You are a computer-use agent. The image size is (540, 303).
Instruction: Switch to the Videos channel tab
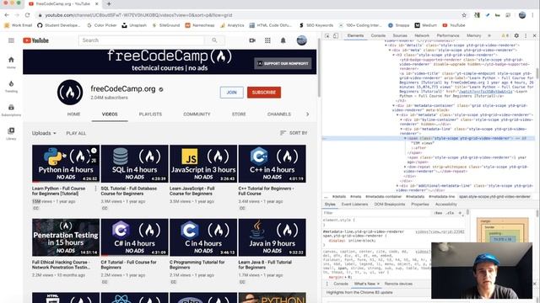[x=110, y=114]
